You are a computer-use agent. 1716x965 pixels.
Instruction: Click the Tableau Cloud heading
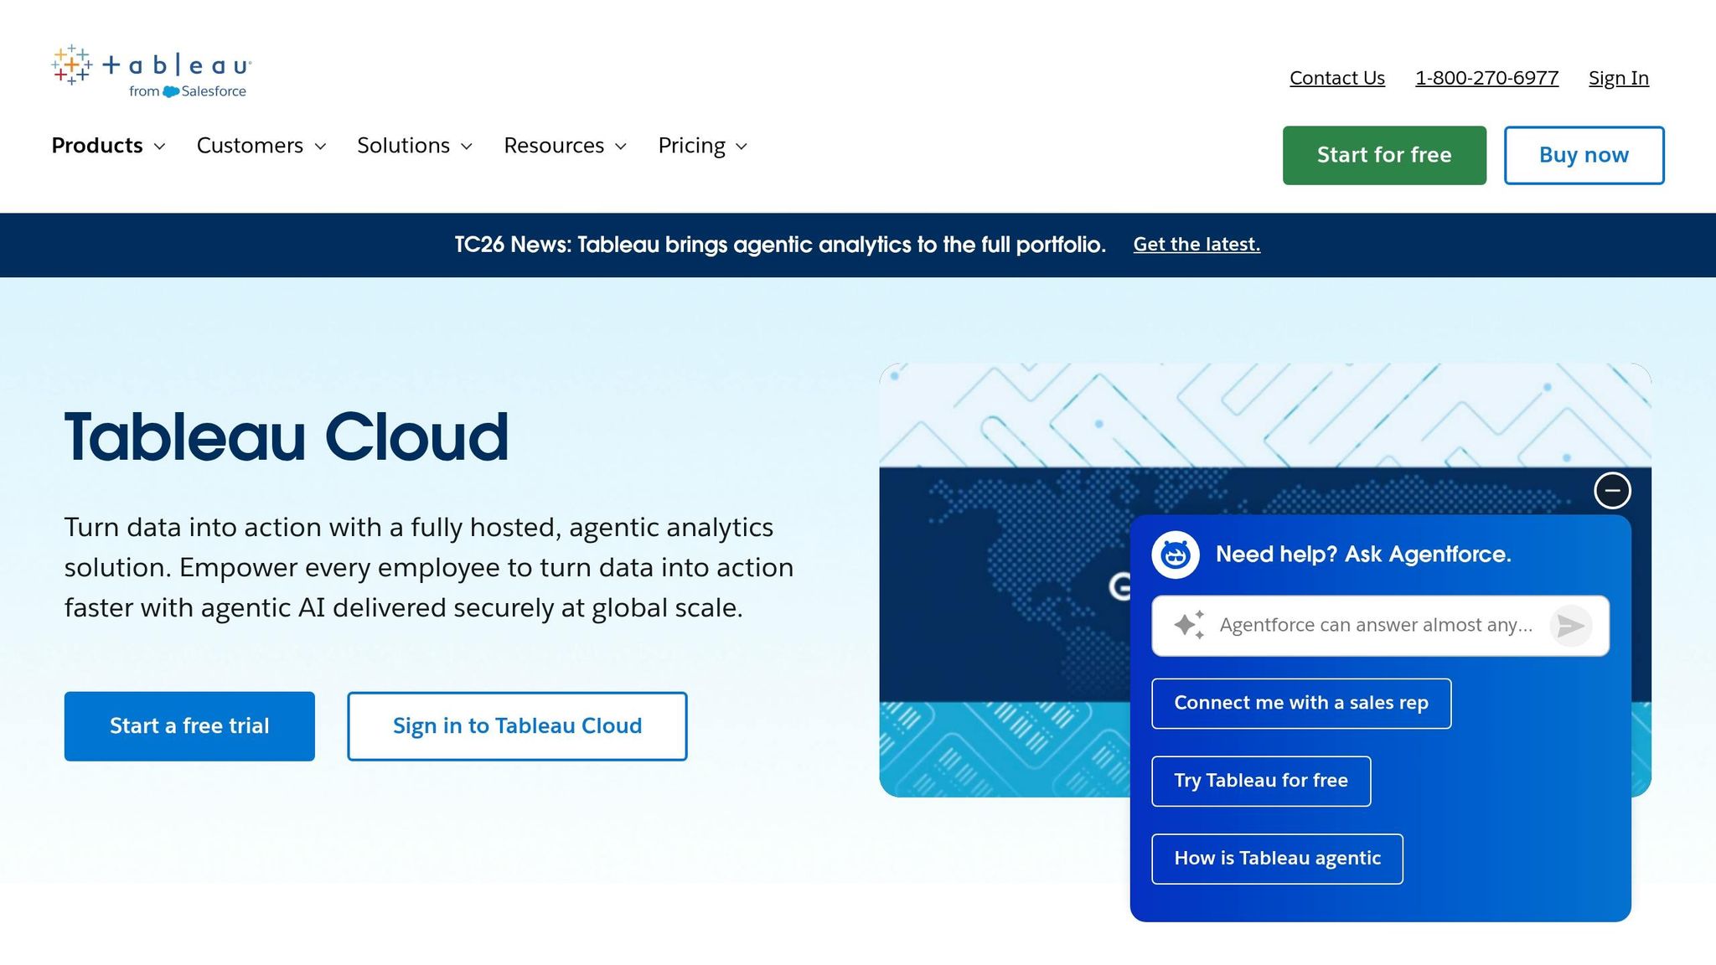tap(287, 437)
